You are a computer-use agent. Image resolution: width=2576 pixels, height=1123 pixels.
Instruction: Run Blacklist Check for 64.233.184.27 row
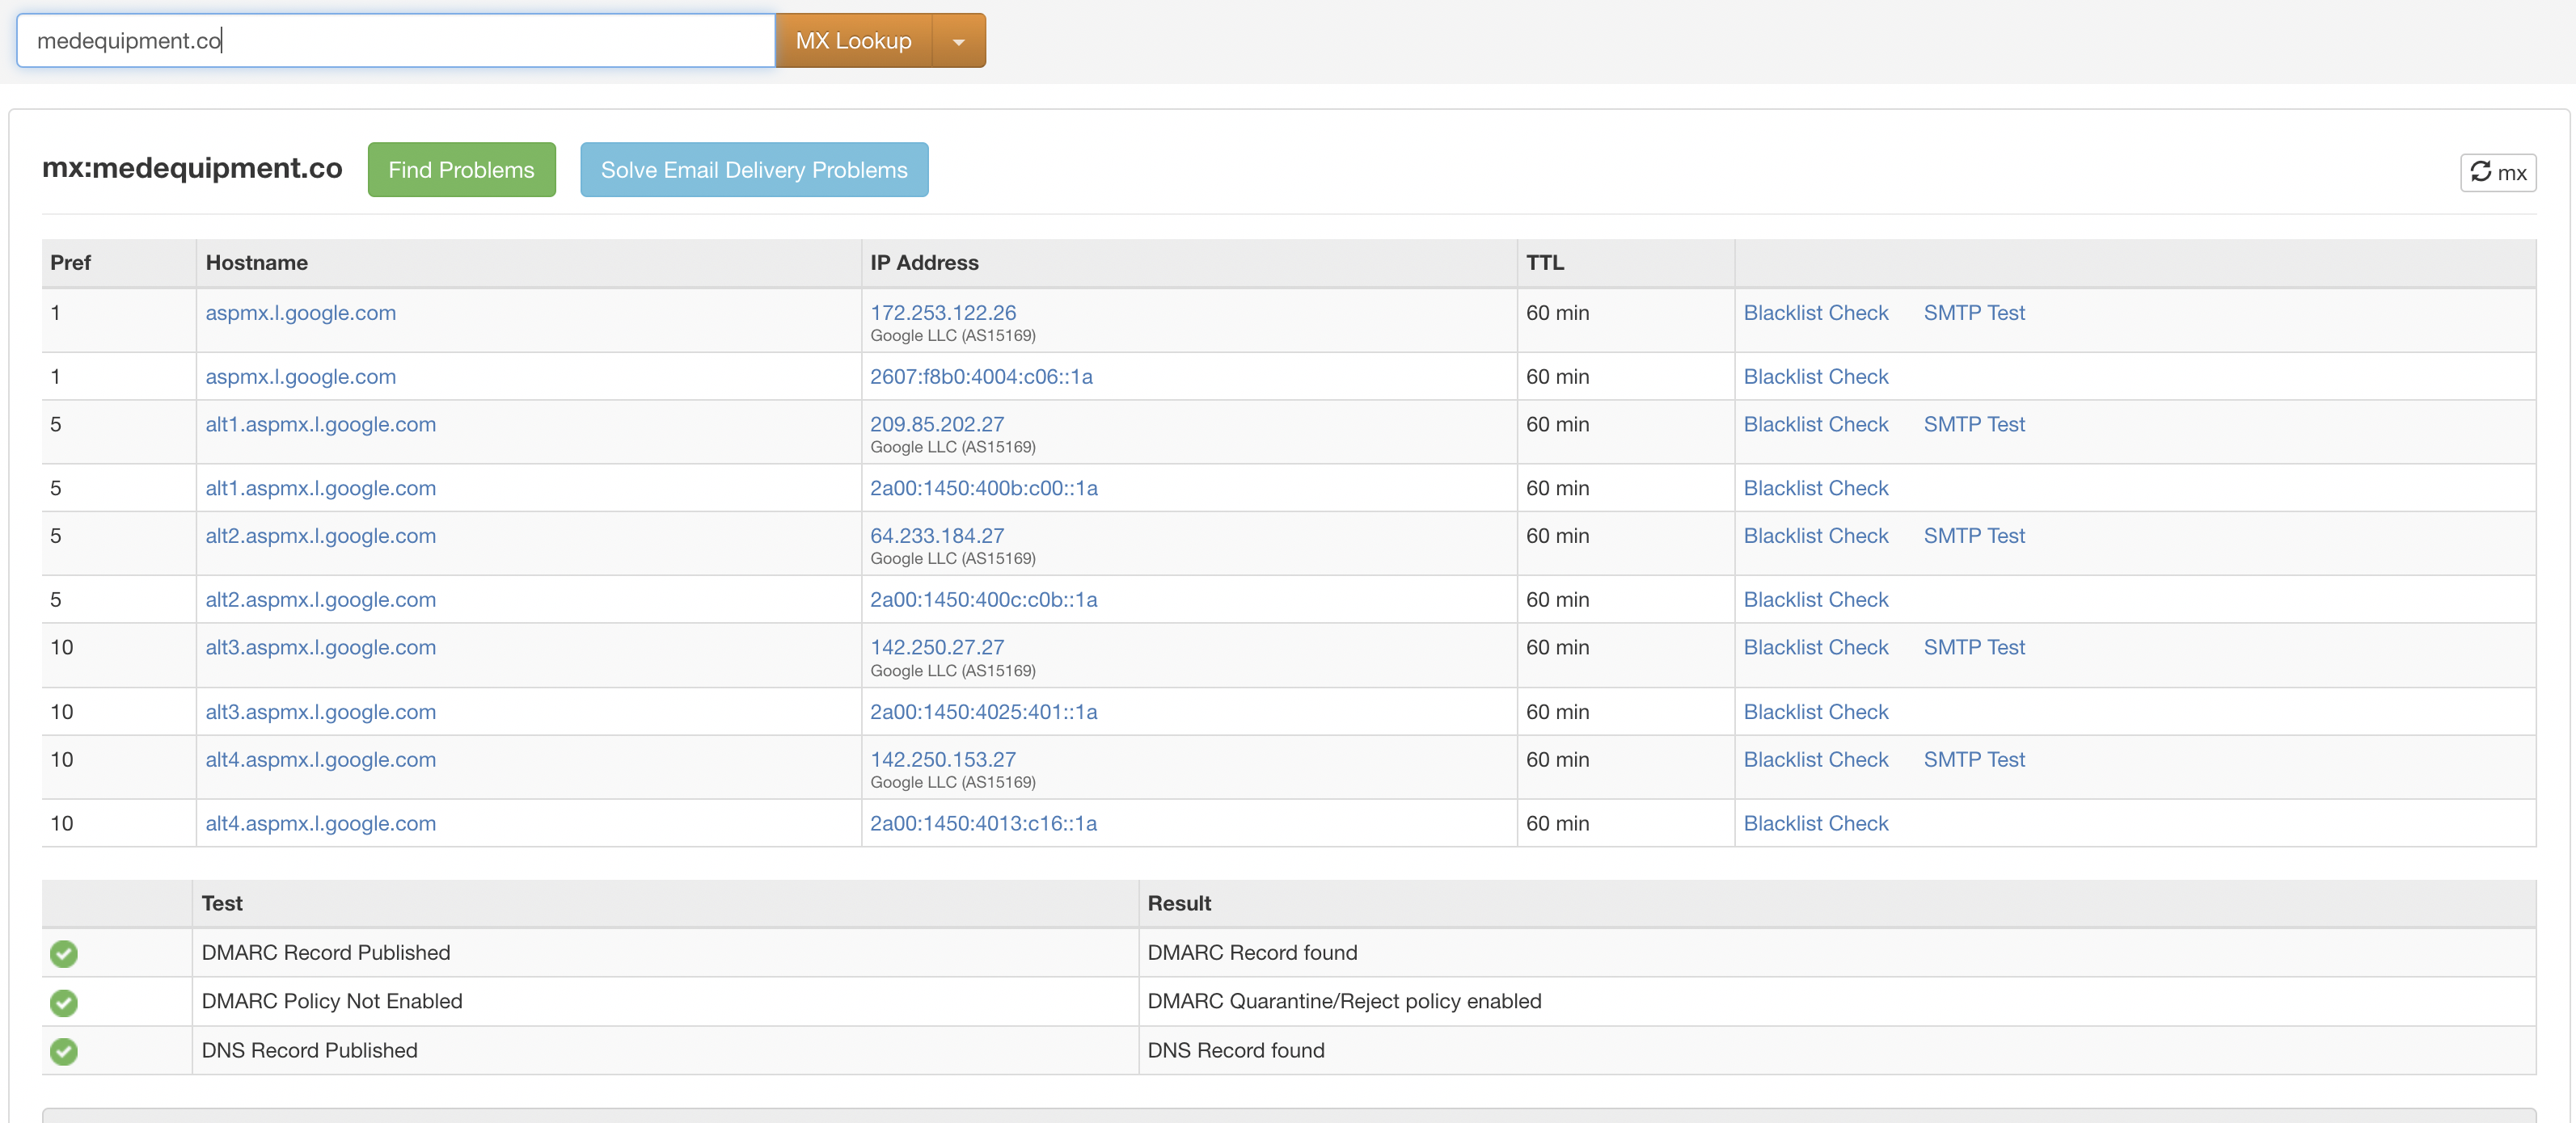tap(1816, 536)
